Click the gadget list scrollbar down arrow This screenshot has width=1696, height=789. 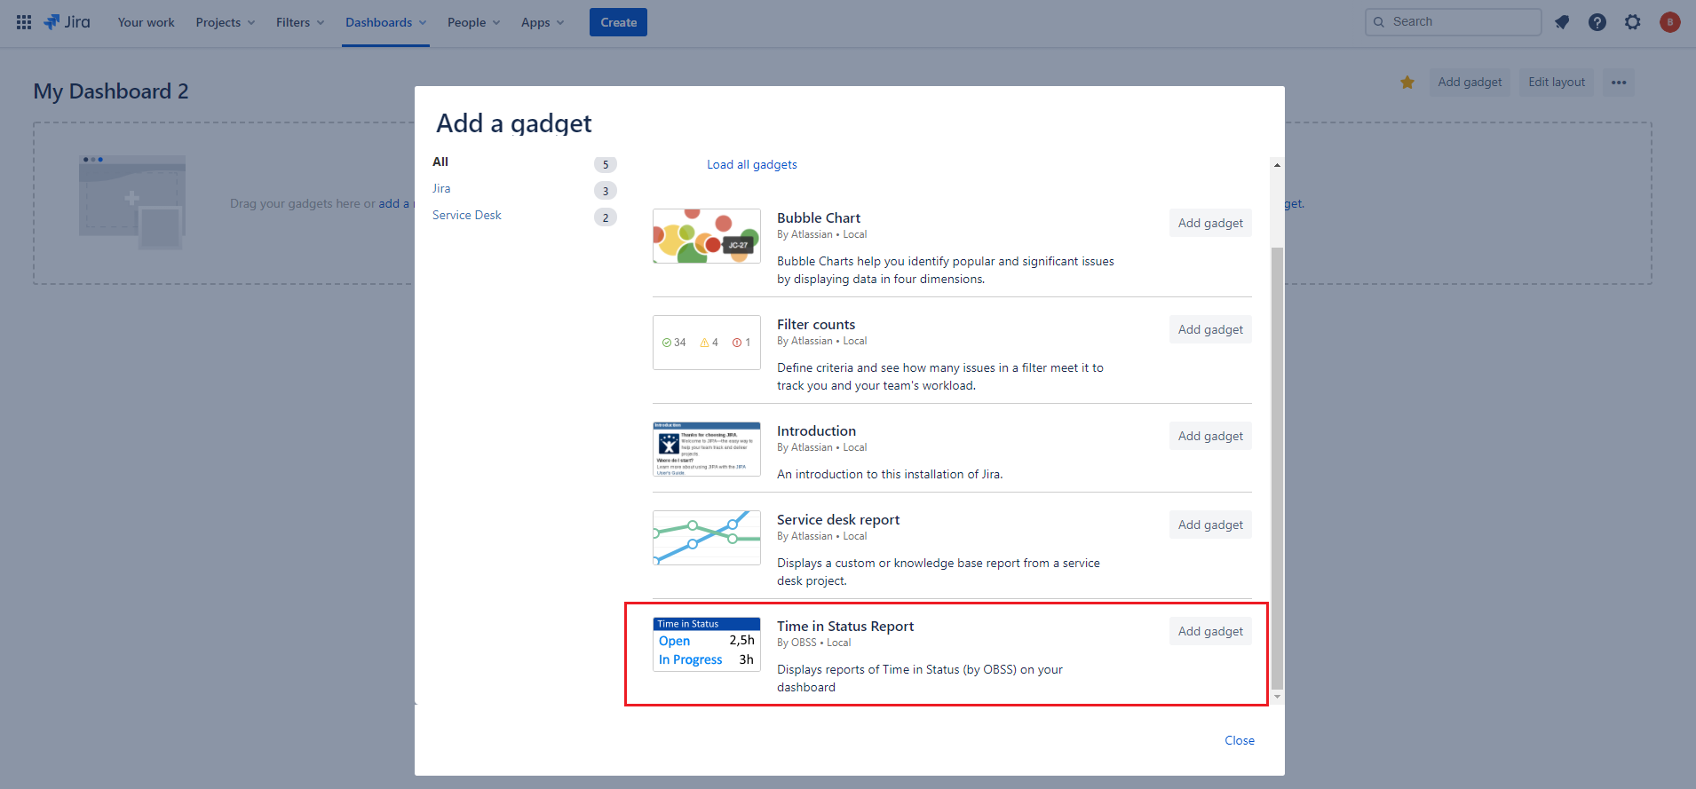click(x=1277, y=697)
